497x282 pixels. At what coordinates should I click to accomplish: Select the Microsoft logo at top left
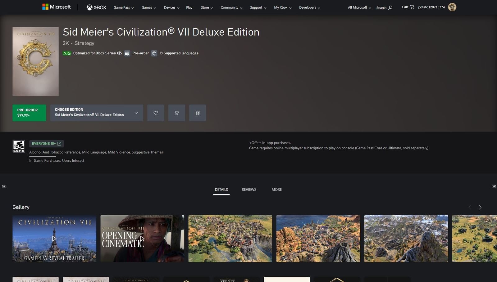[56, 7]
